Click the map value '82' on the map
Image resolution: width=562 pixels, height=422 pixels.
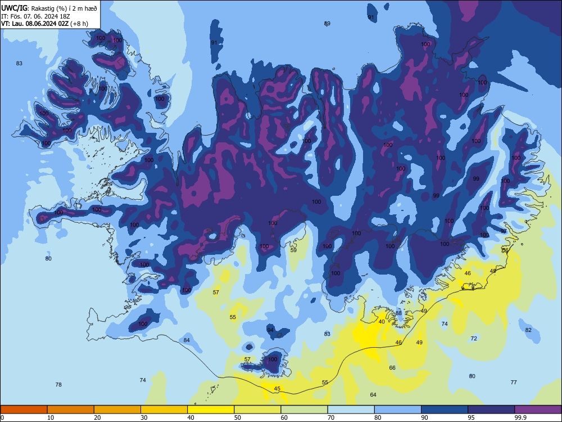click(528, 330)
